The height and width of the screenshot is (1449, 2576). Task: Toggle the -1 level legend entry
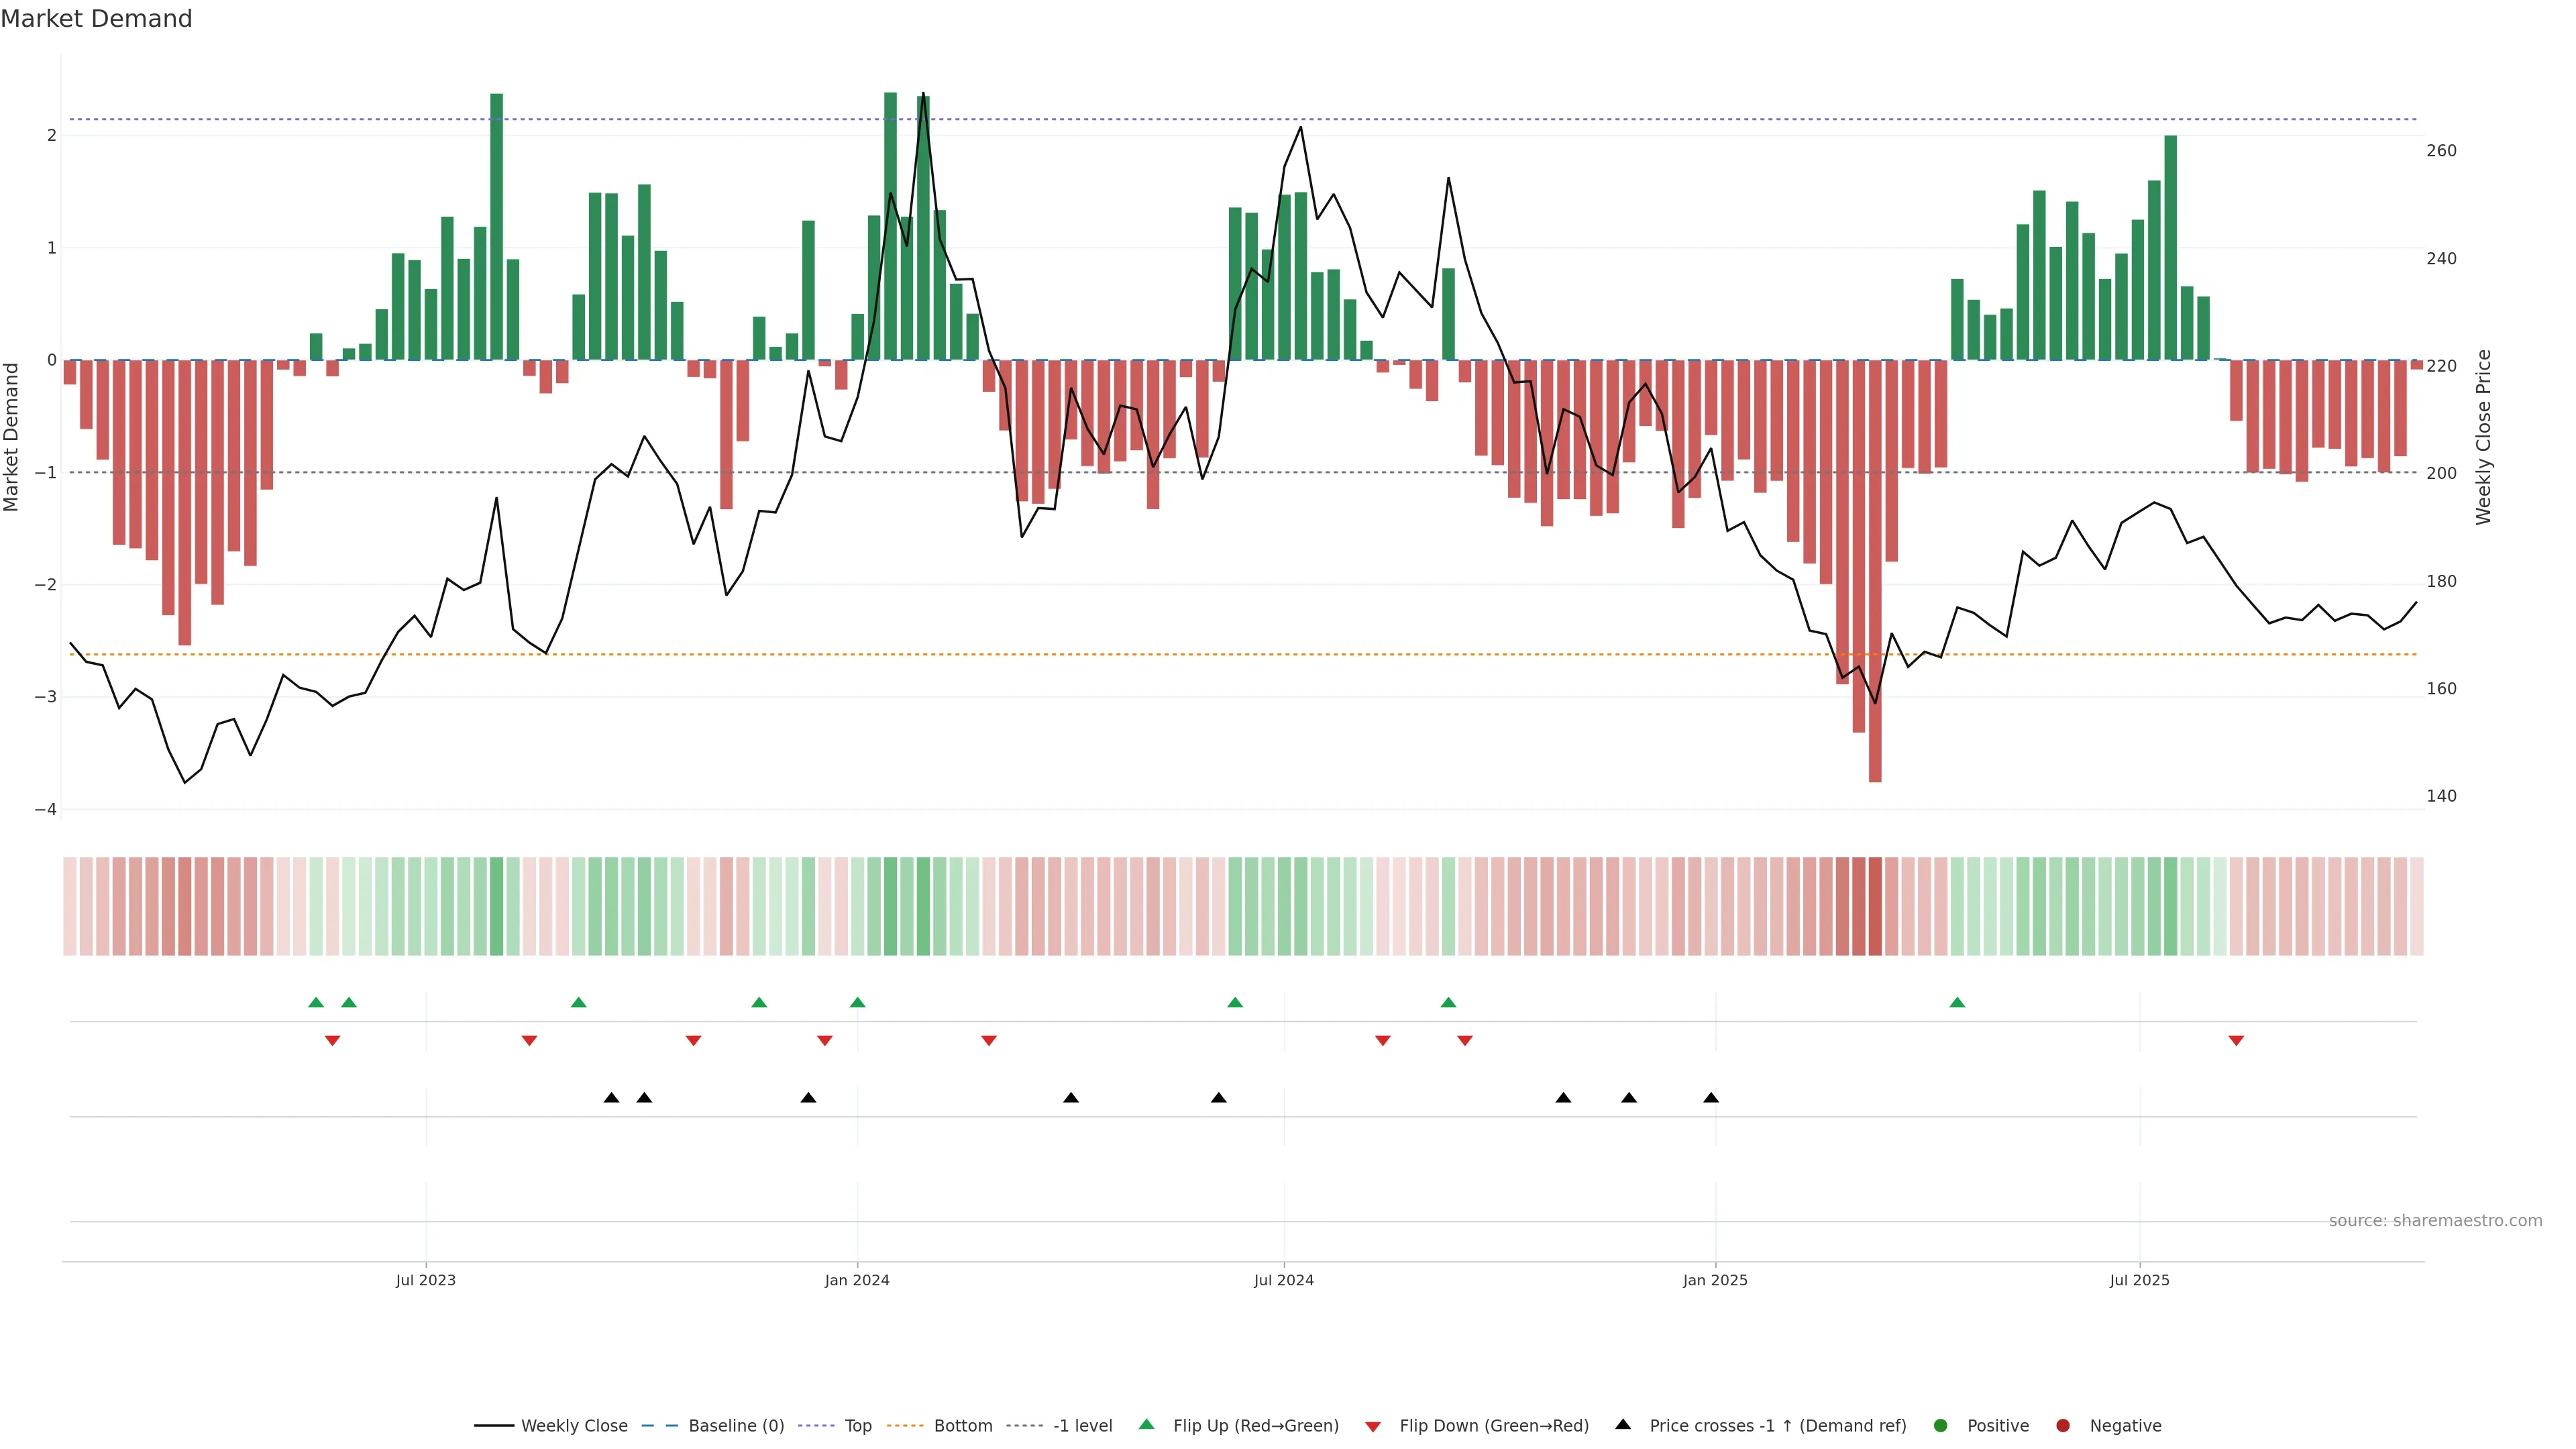1082,1425
